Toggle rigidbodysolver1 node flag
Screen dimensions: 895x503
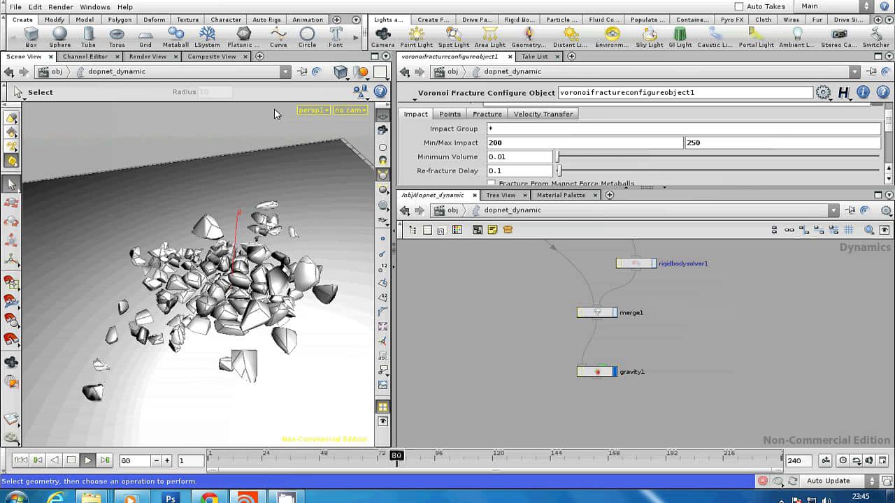point(654,263)
